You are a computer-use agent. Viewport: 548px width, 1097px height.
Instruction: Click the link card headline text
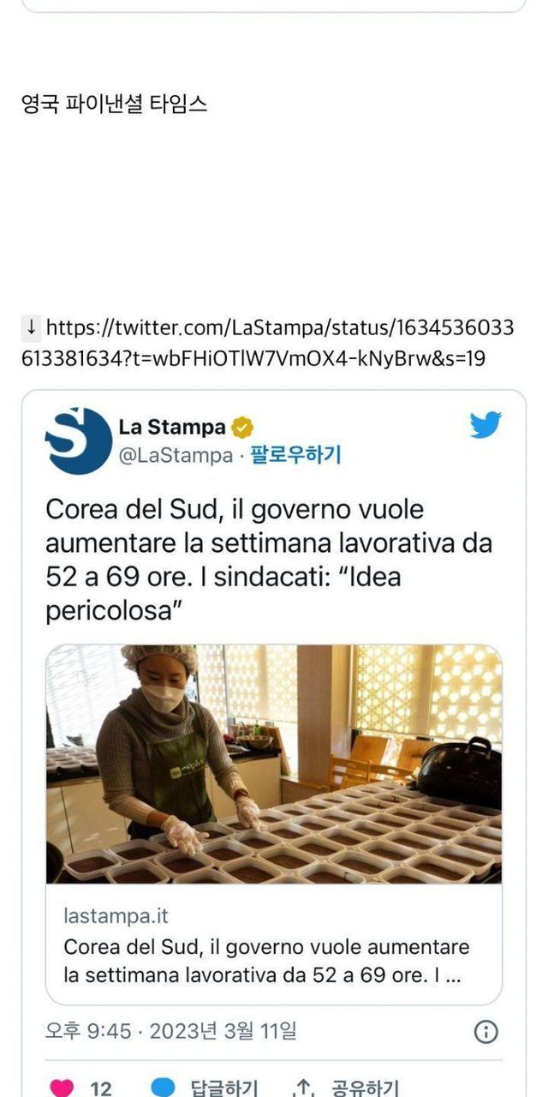pyautogui.click(x=266, y=961)
